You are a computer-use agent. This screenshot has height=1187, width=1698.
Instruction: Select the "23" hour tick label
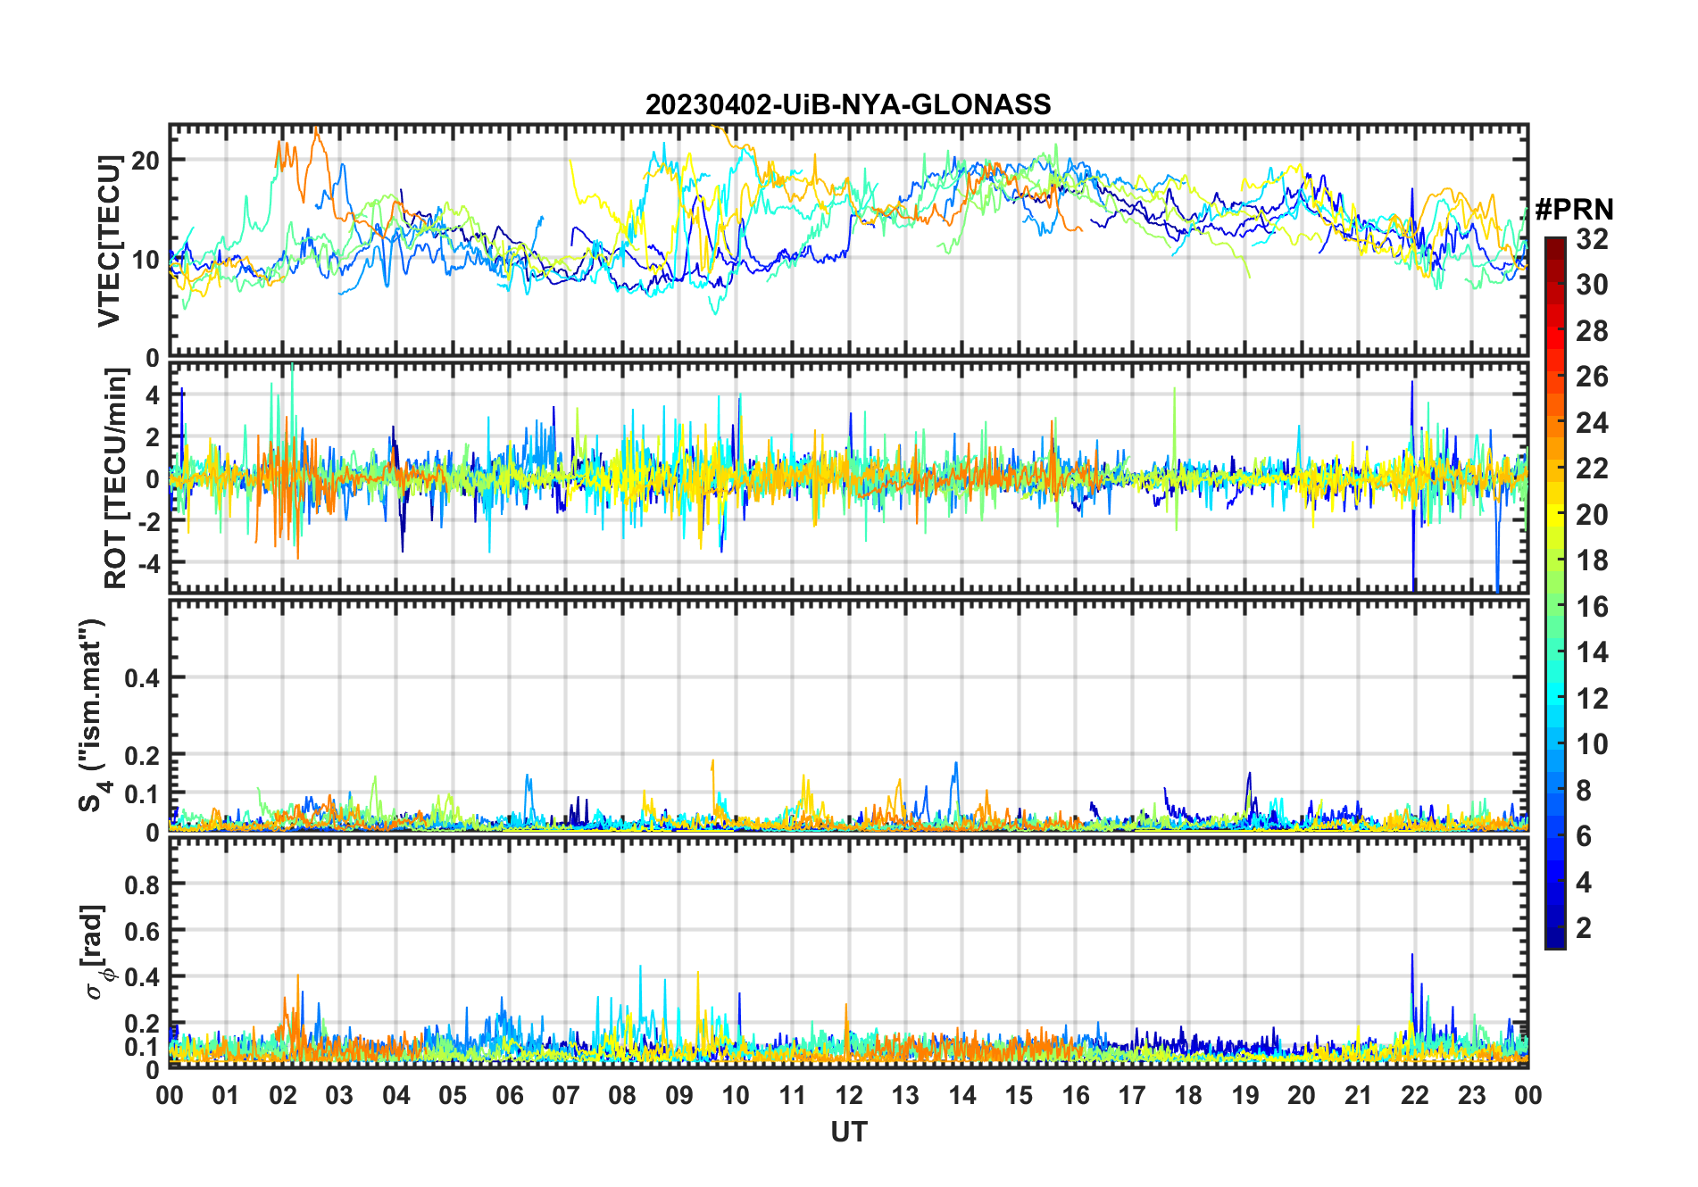click(1471, 1096)
